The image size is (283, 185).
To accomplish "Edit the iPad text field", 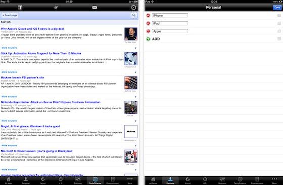I will (170, 23).
